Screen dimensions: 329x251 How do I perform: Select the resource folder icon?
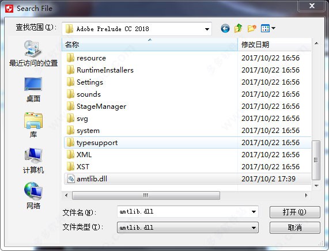tap(70, 58)
